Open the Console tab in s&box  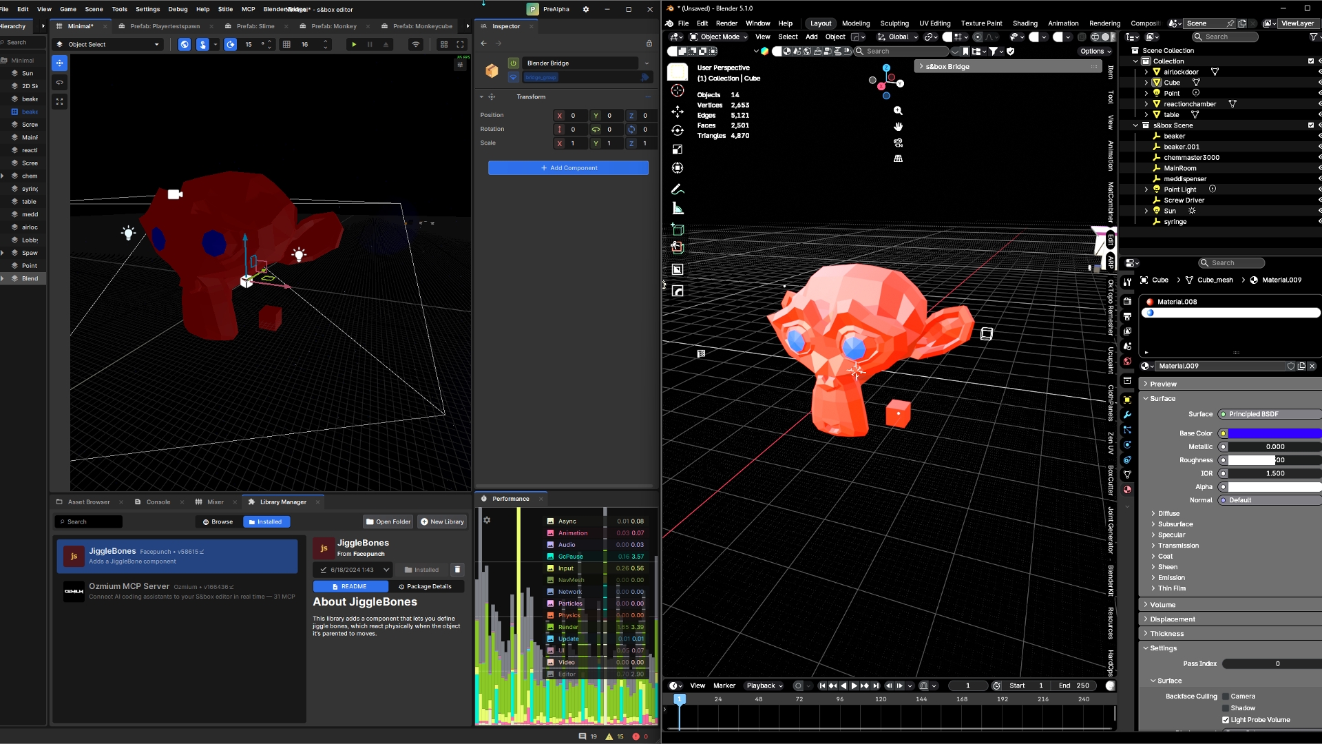[158, 502]
